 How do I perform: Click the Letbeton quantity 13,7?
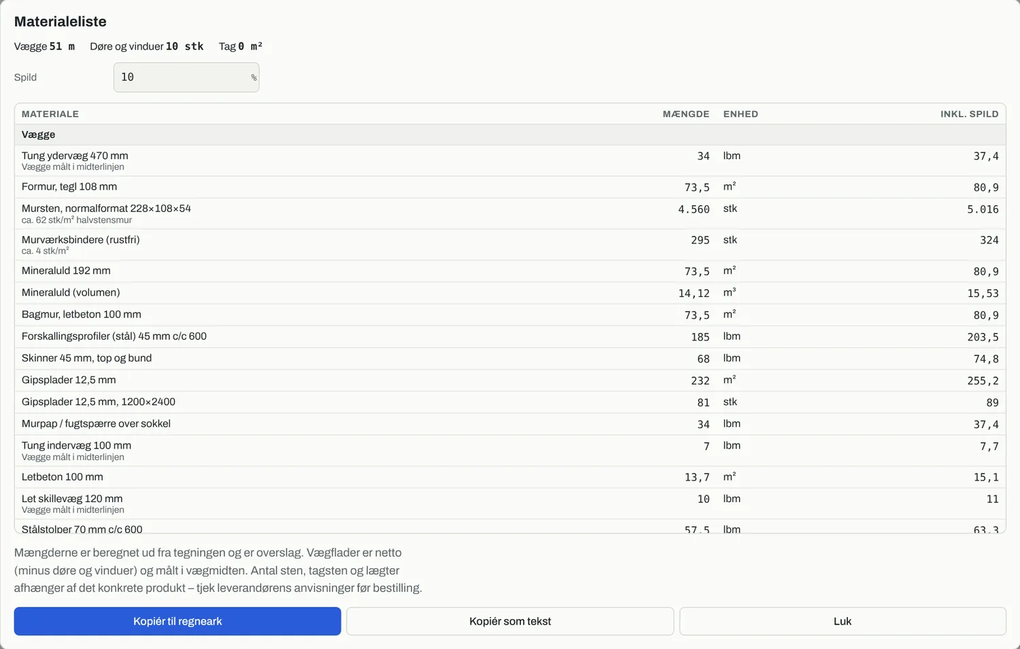point(697,478)
